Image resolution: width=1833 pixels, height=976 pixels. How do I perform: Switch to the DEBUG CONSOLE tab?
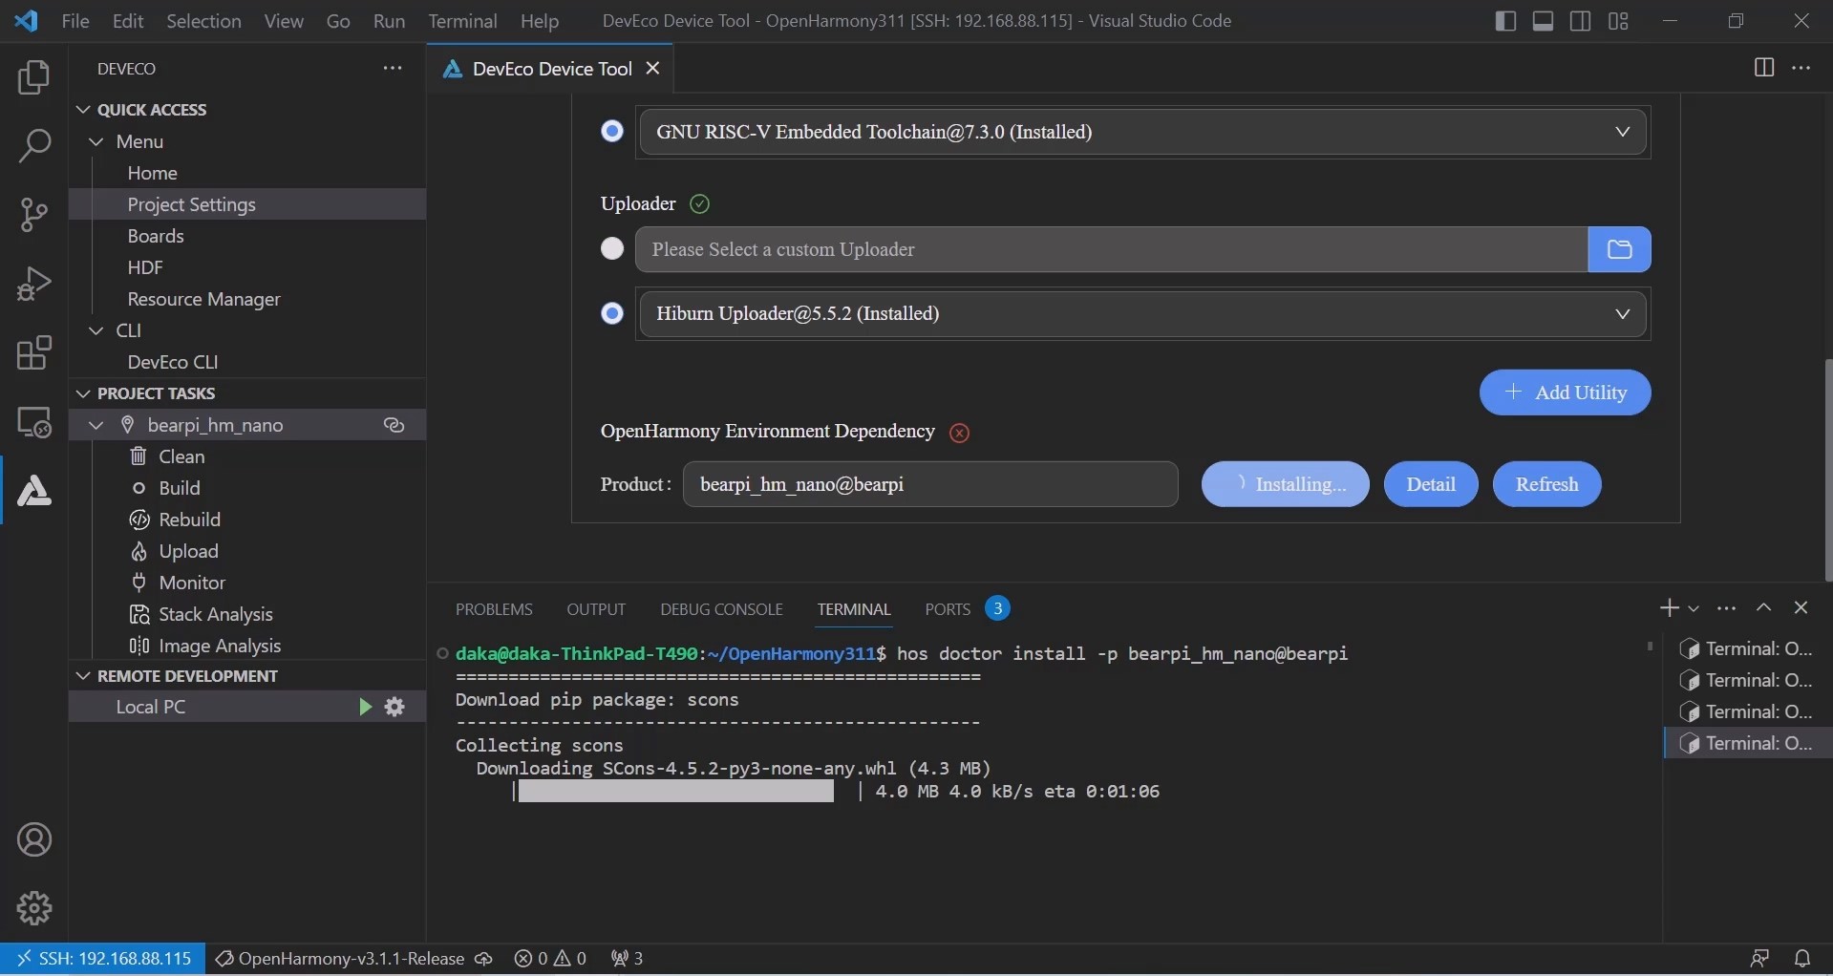tap(721, 609)
